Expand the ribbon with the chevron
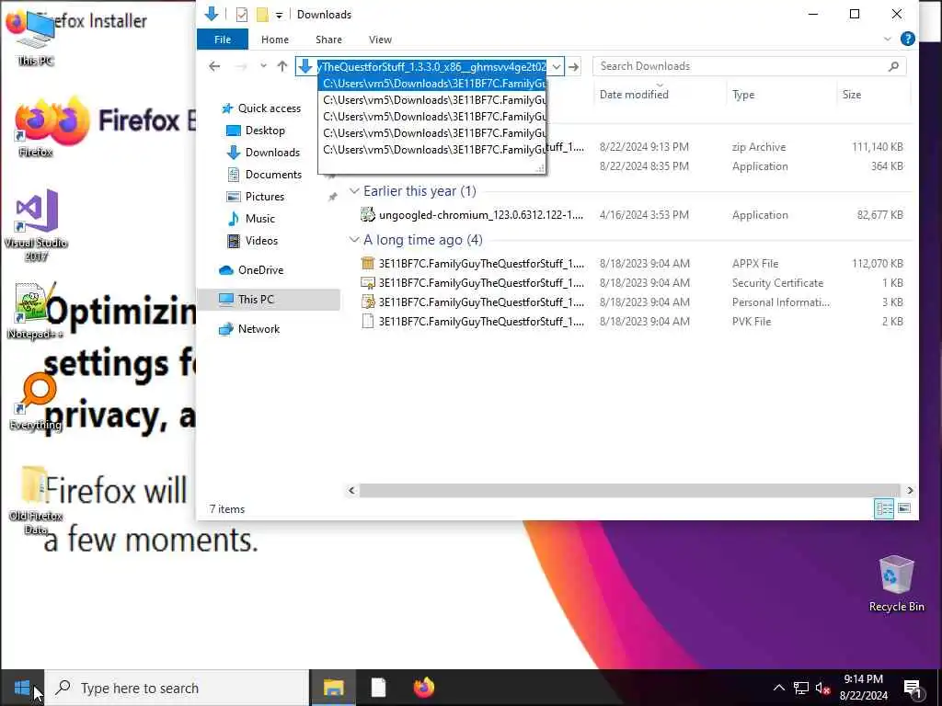Image resolution: width=942 pixels, height=706 pixels. (x=888, y=39)
